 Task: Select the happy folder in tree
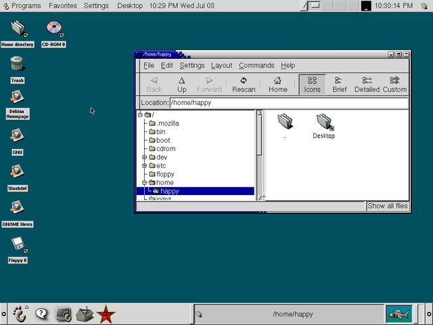point(196,191)
